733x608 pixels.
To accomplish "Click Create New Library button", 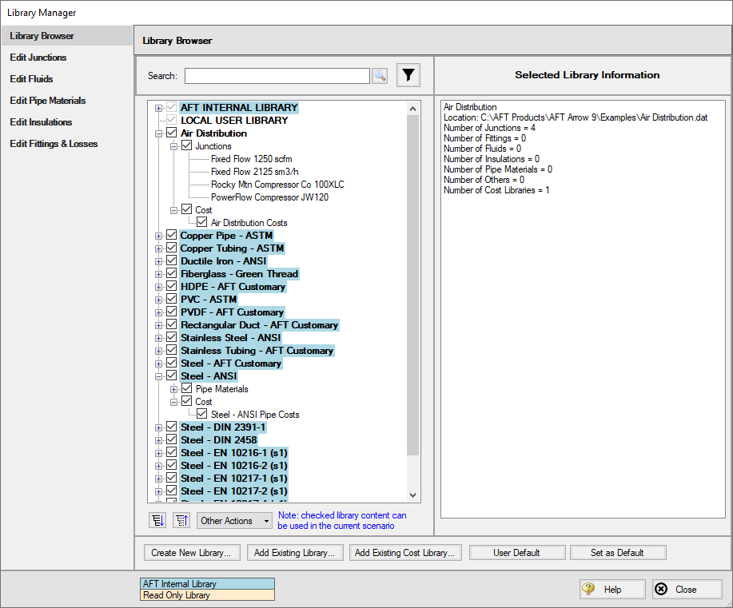I will tap(192, 552).
